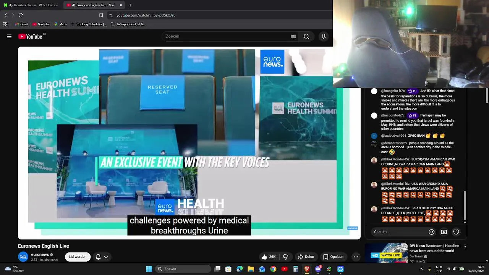Open Task View on the taskbar
Screen dimensions: 489x275
pyautogui.click(x=217, y=269)
